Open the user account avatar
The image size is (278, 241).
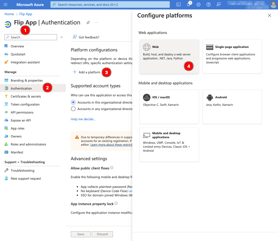pos(273,4)
